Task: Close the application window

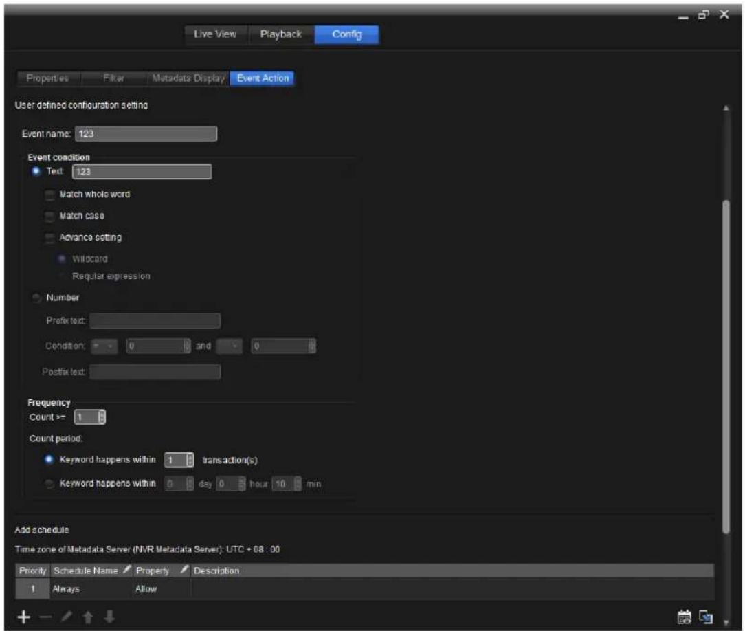Action: (x=724, y=15)
